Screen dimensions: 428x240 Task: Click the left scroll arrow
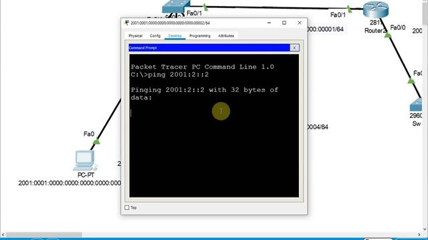3,235
